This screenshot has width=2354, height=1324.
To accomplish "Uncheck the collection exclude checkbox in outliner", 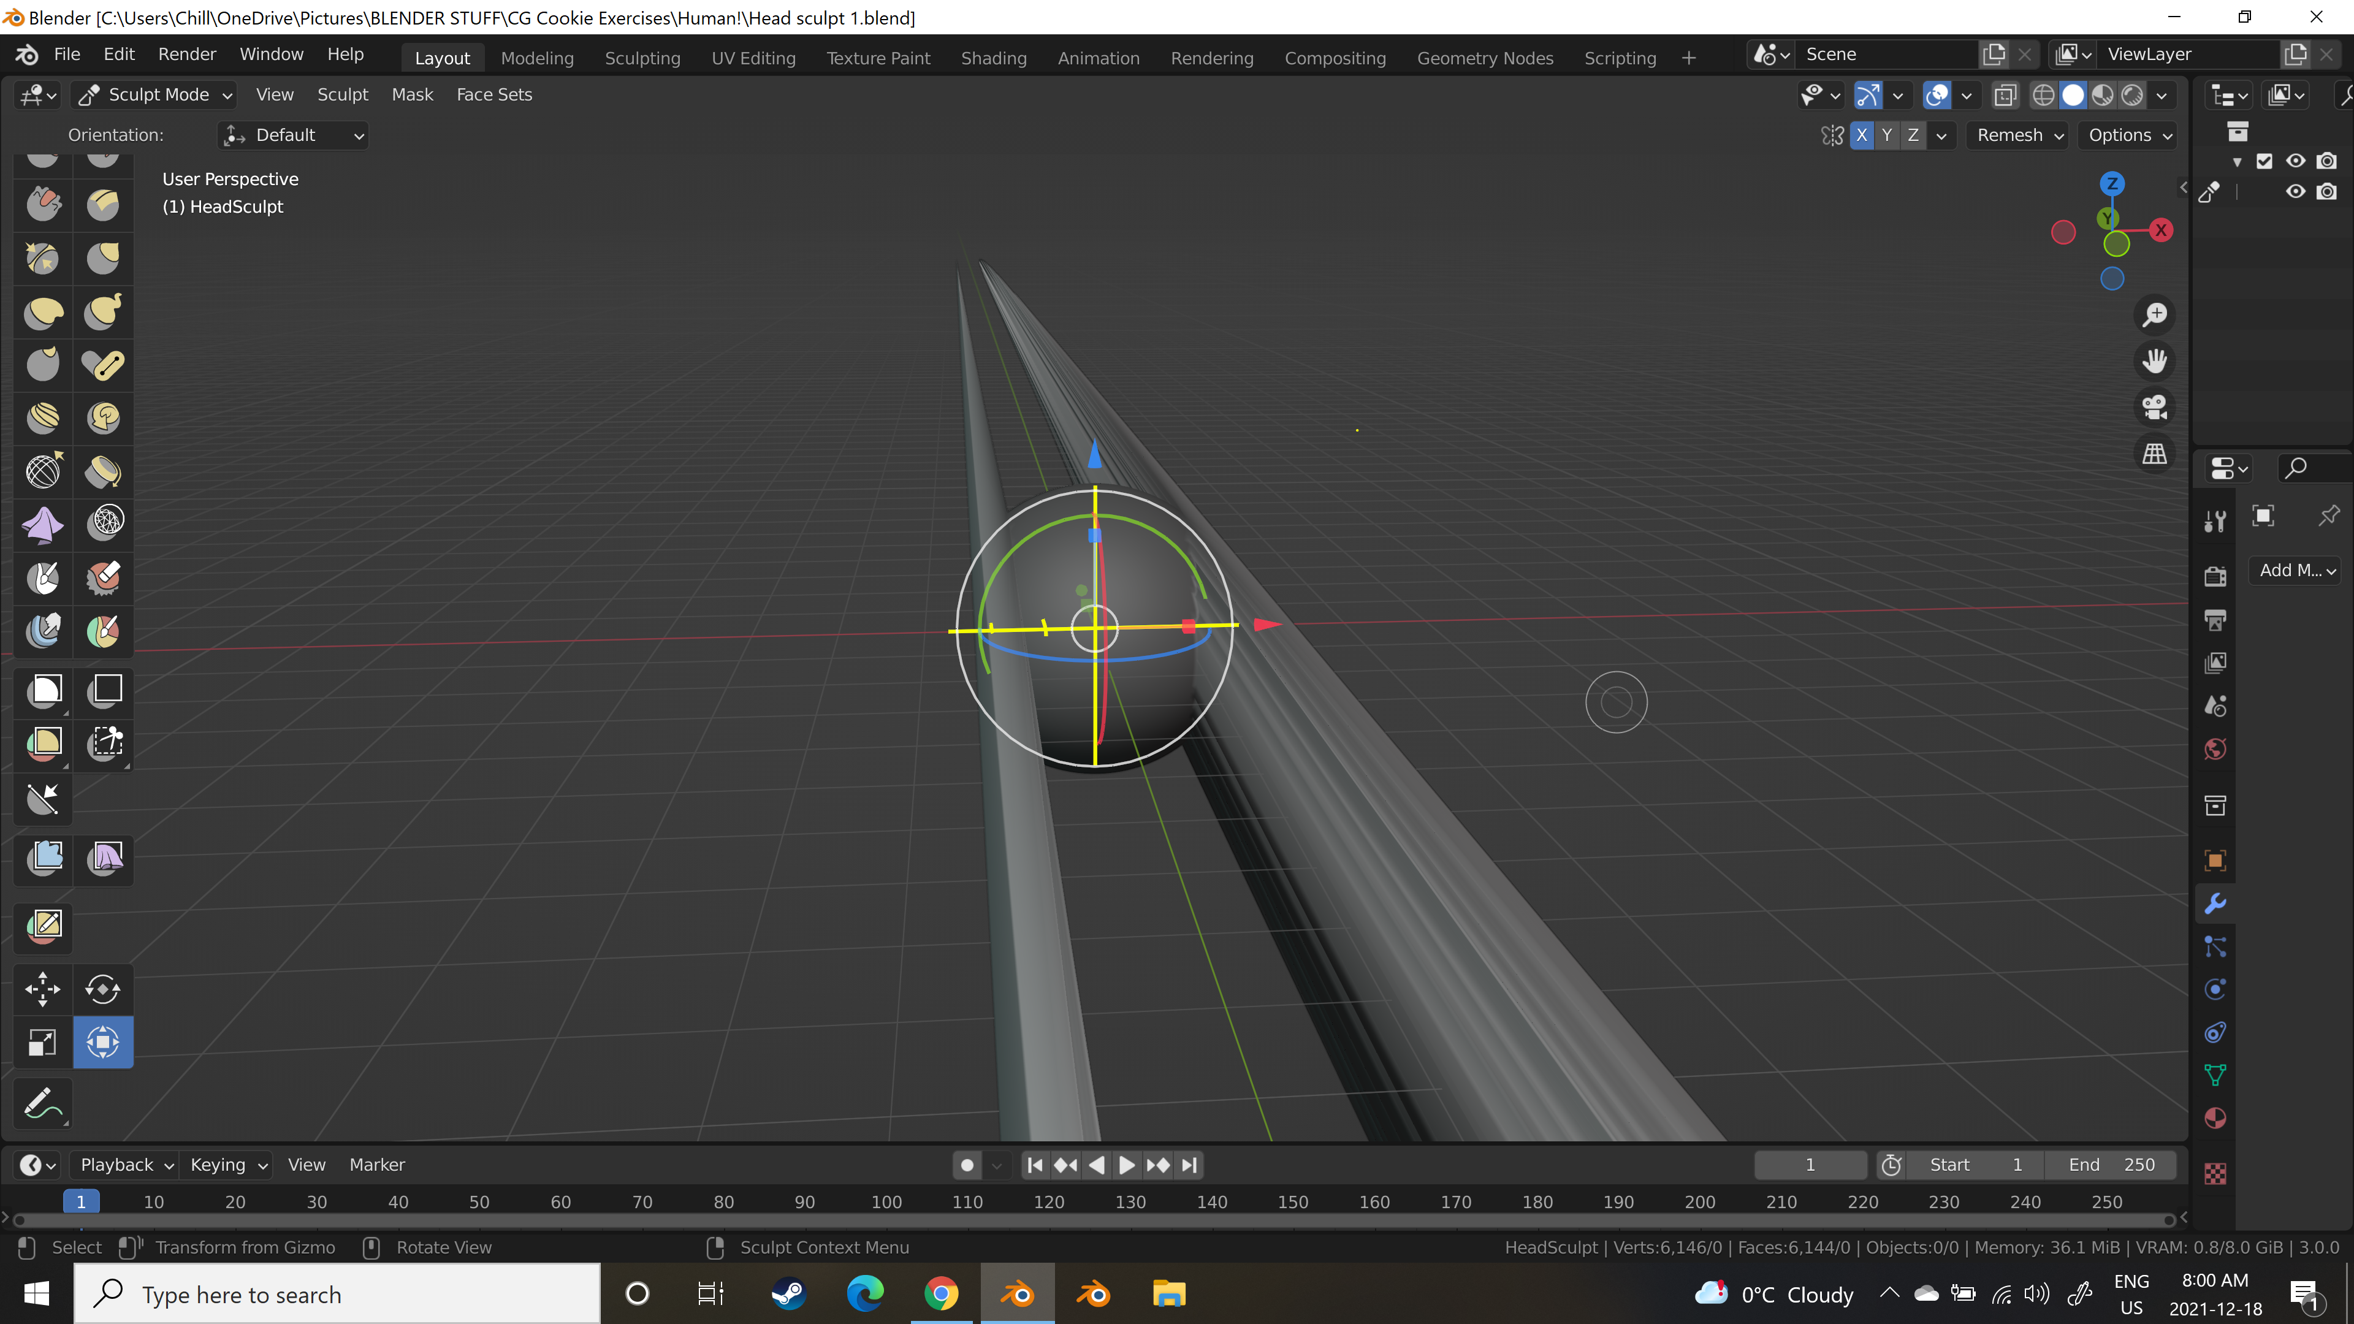I will pyautogui.click(x=2264, y=162).
